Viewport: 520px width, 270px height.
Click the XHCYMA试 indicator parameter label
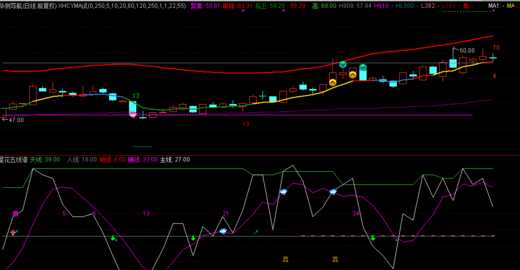point(122,5)
